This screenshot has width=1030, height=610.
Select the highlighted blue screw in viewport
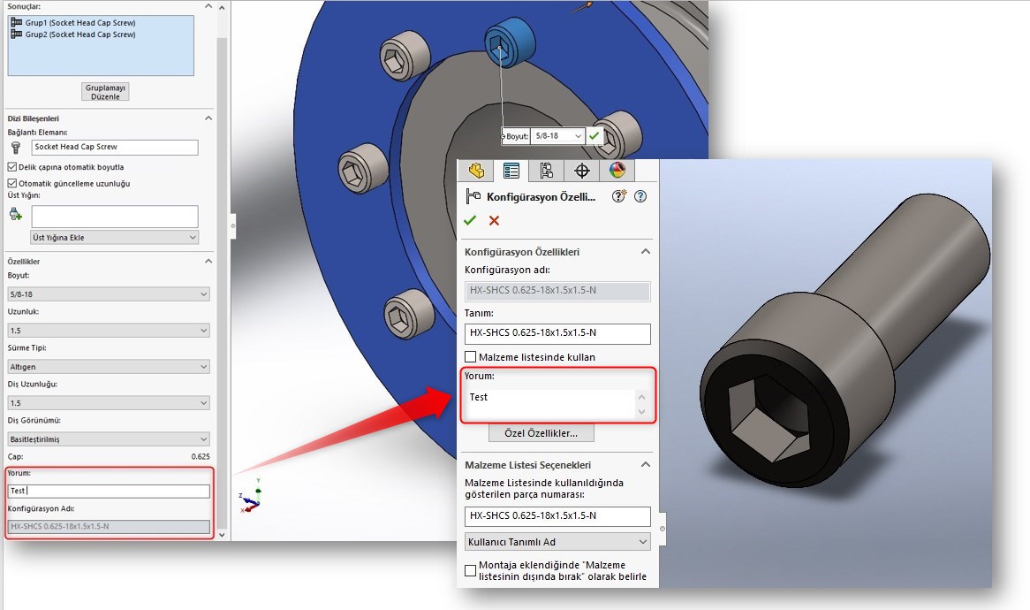509,41
